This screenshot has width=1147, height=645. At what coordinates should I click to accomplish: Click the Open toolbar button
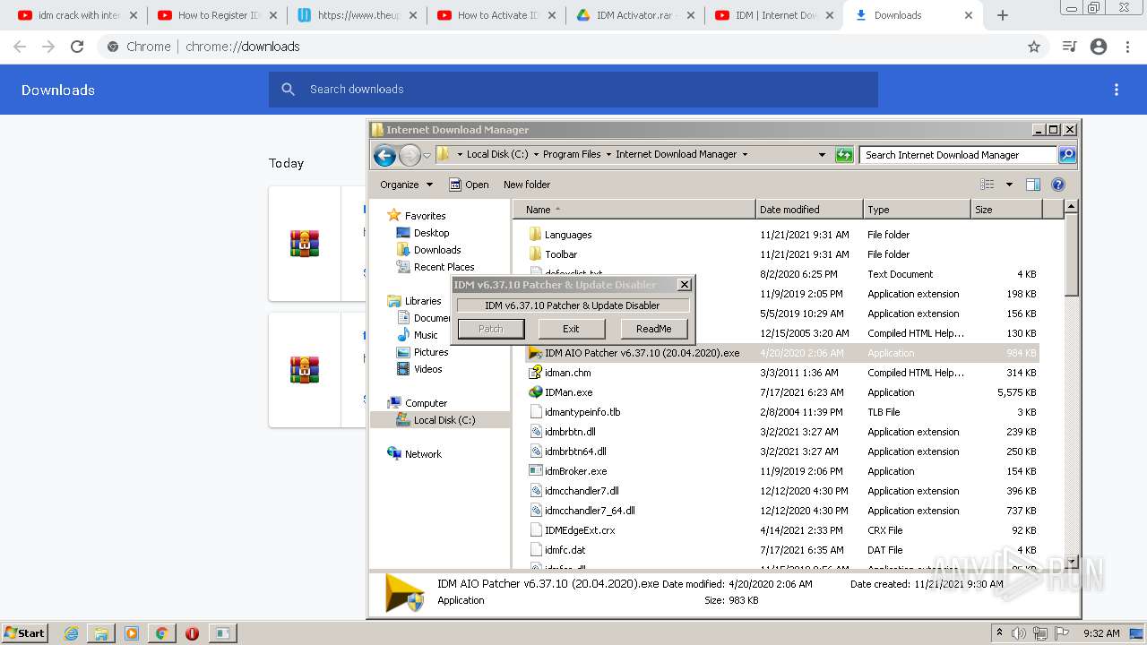[469, 185]
